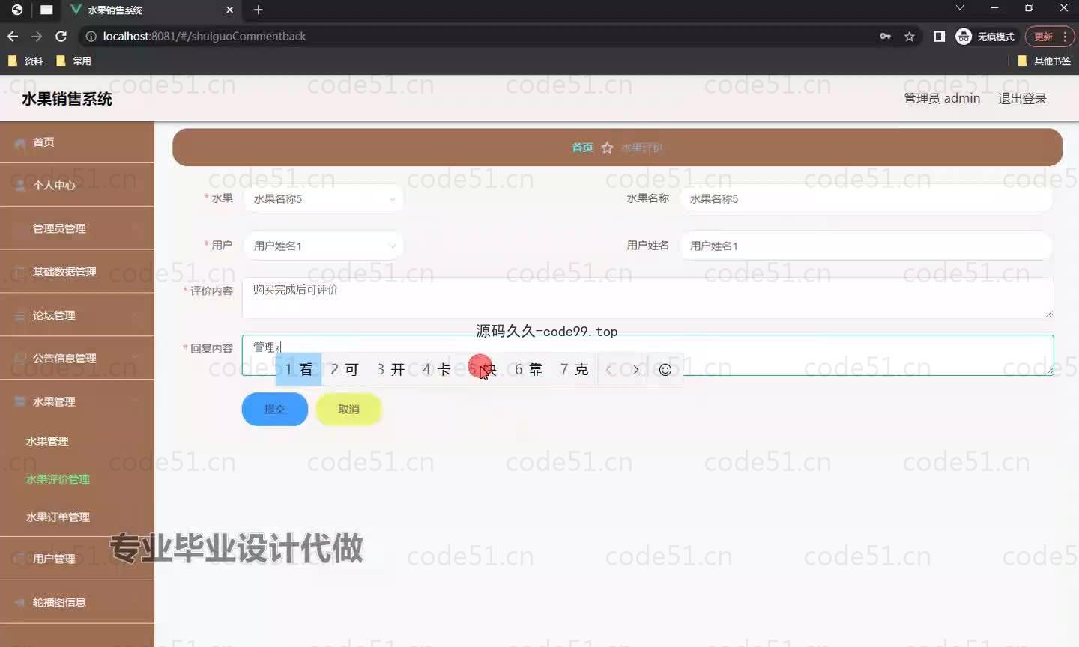
Task: Expand the 公告信息管理 sidebar menu
Action: (77, 358)
